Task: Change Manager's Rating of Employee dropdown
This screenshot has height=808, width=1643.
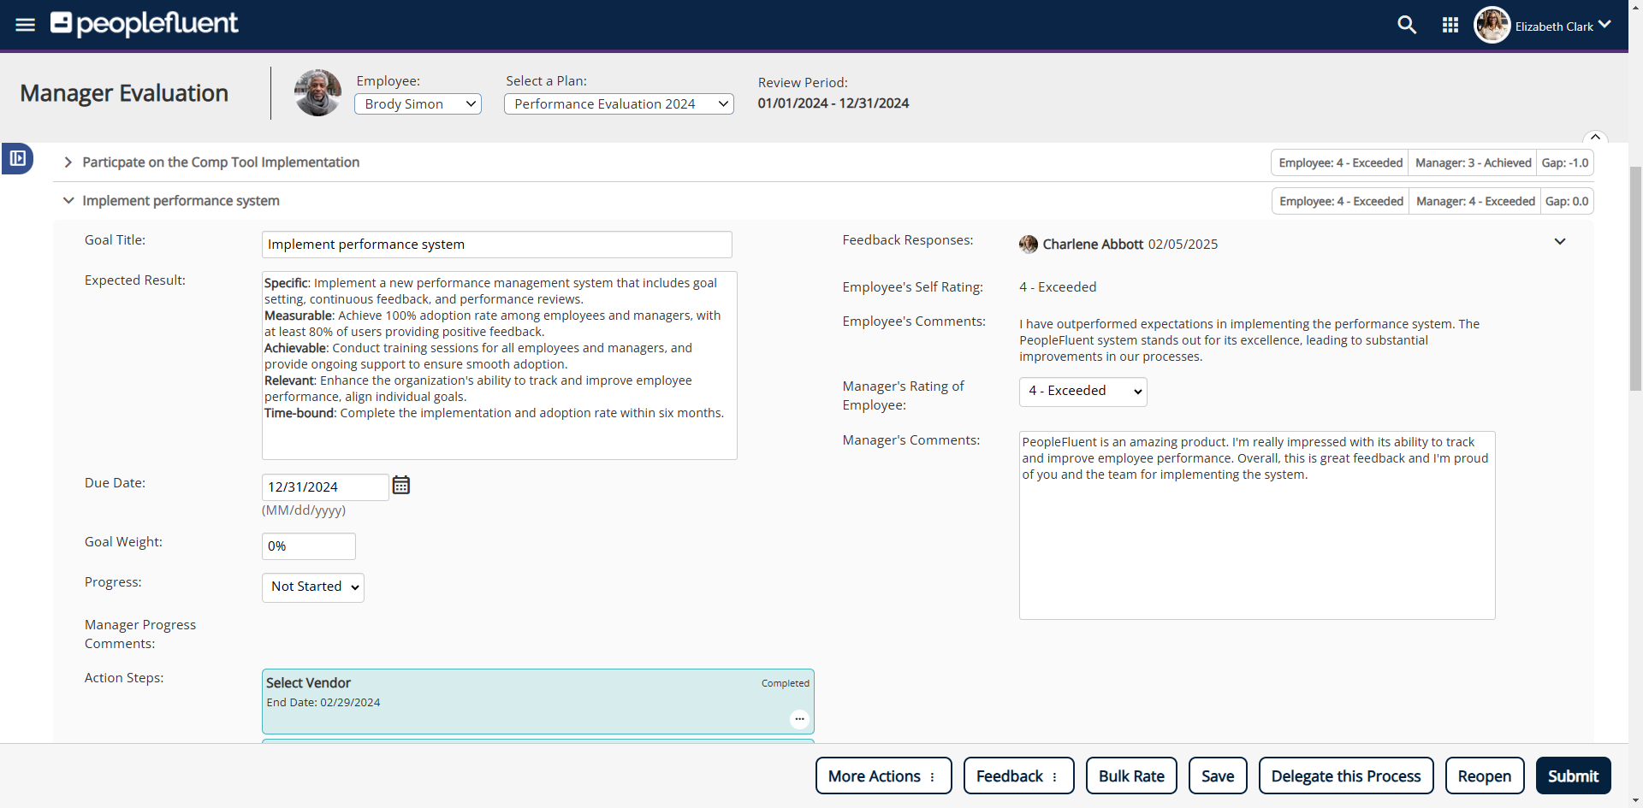Action: click(1082, 392)
